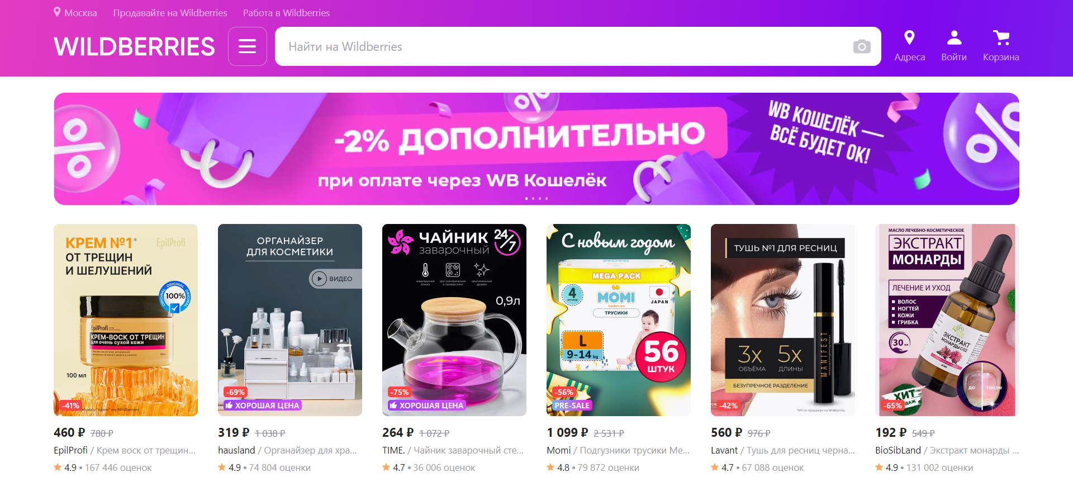Open the WB Кошелёк promo banner
Viewport: 1073px width, 477px height.
536,149
